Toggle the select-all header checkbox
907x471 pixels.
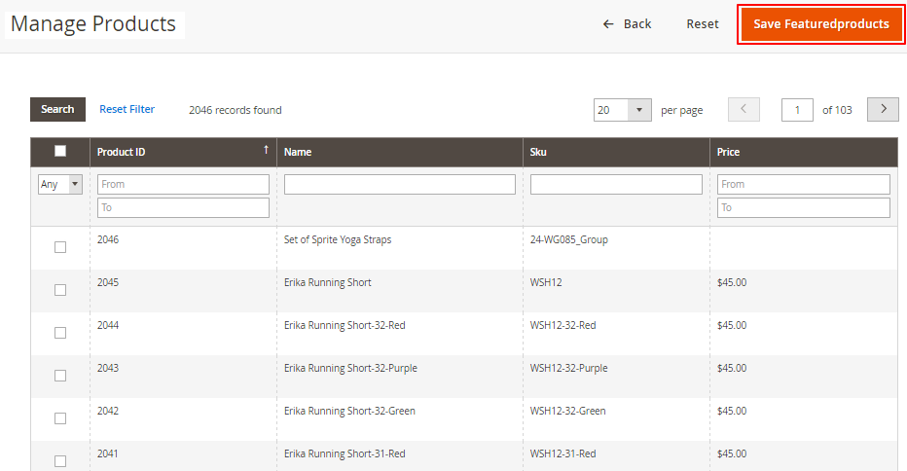[60, 151]
